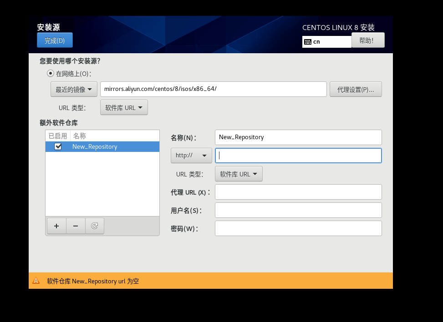This screenshot has height=322, width=443.
Task: Click the 用户名(S) username field
Action: click(298, 210)
